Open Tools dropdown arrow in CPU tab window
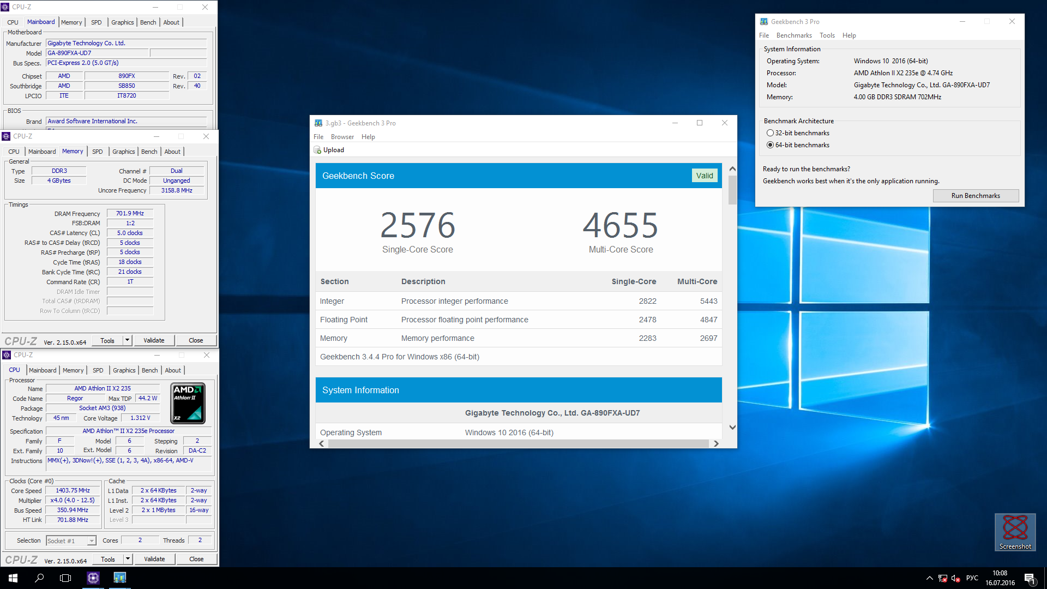Viewport: 1047px width, 589px height. [128, 559]
